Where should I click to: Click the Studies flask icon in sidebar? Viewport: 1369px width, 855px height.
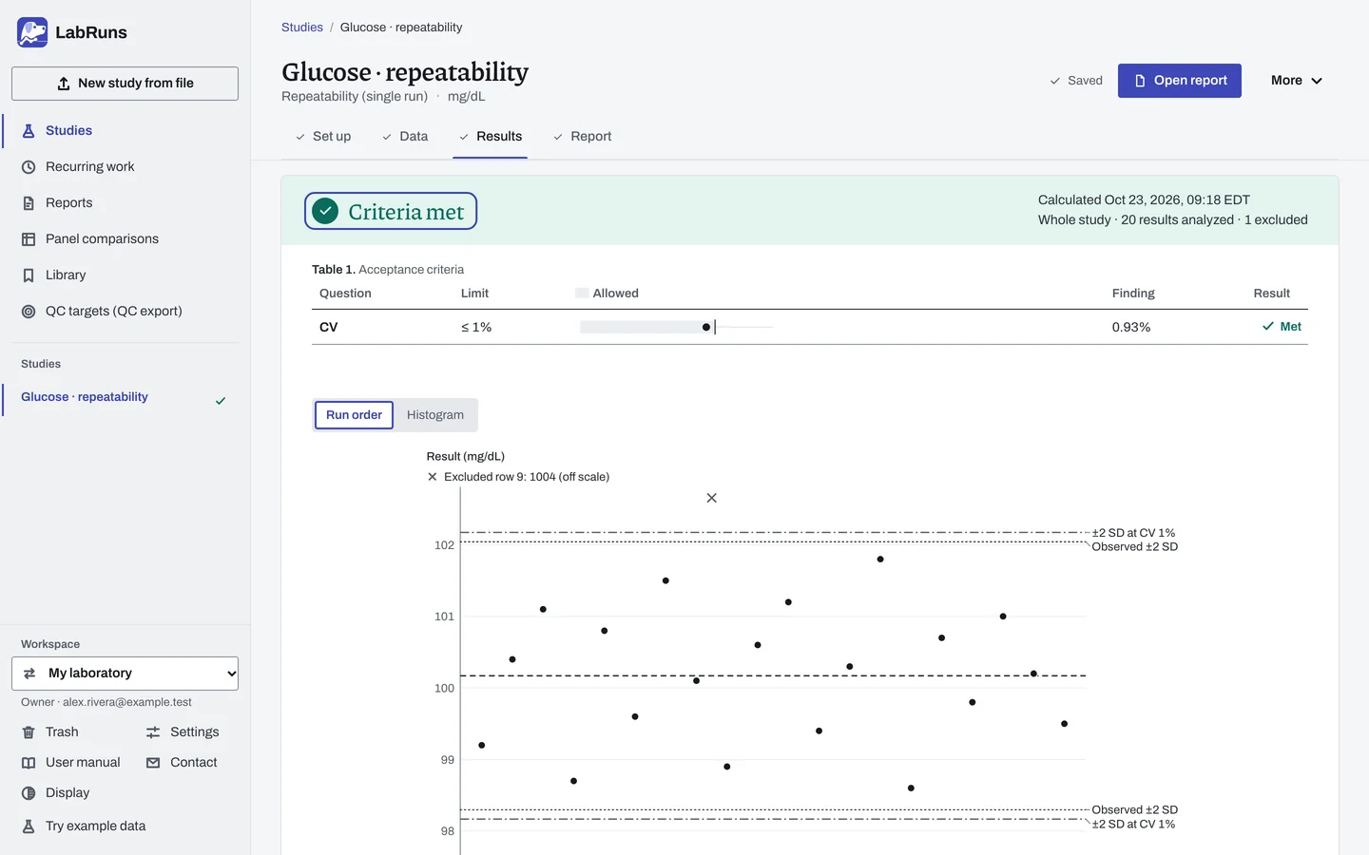pyautogui.click(x=29, y=131)
